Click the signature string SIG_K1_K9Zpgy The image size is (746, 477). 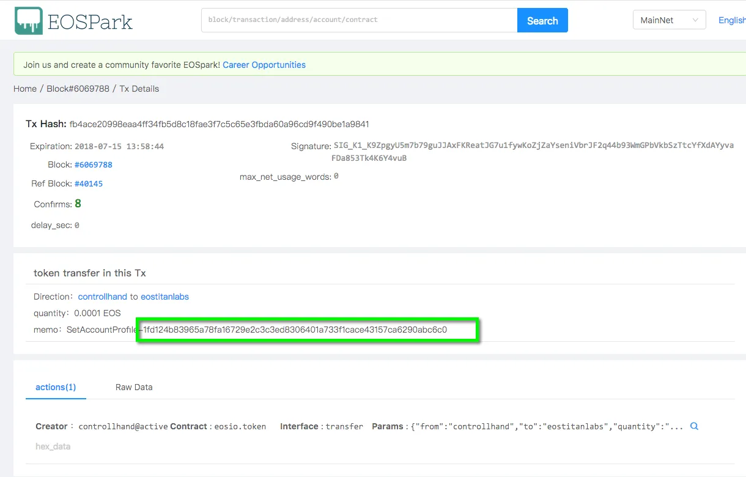(x=533, y=152)
